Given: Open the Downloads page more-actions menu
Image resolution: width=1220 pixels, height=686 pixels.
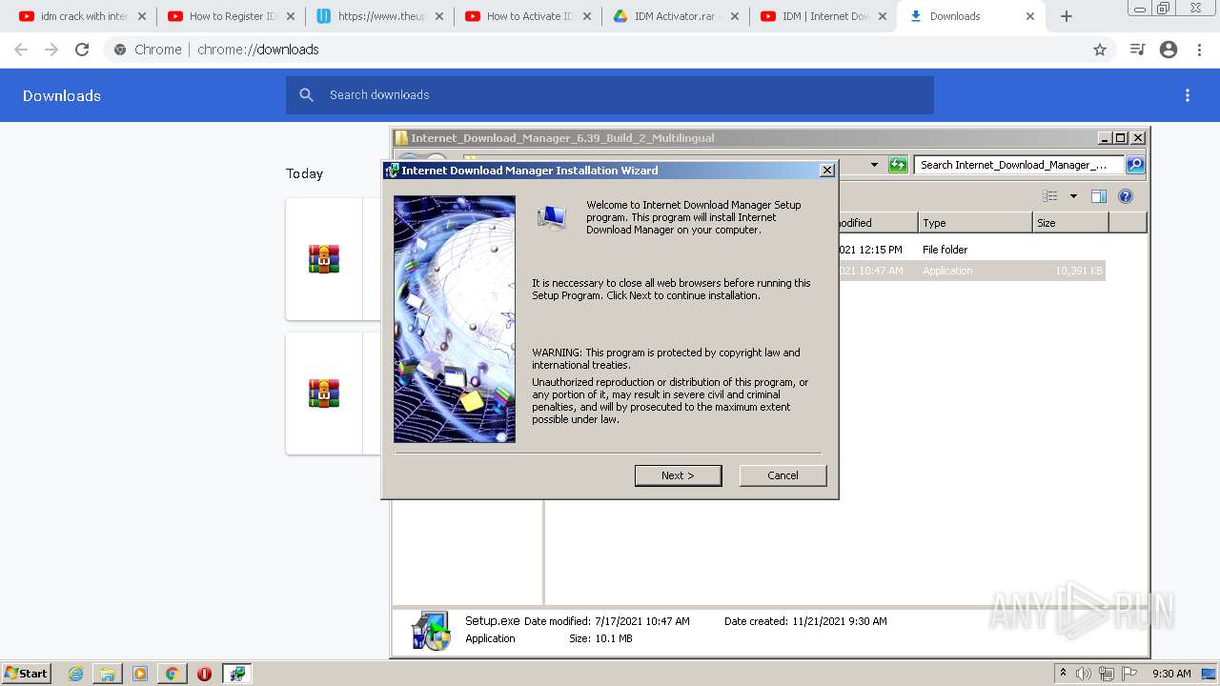Looking at the screenshot, I should (1188, 95).
